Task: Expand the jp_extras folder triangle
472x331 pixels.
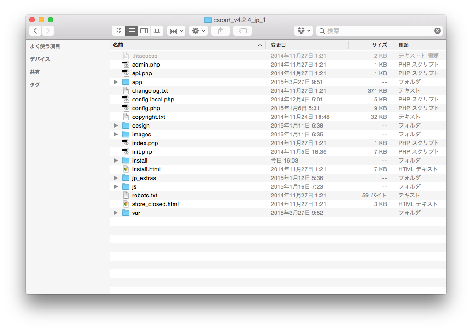Action: [x=116, y=178]
